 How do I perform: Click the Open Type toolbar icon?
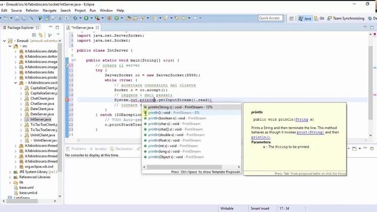(x=128, y=18)
